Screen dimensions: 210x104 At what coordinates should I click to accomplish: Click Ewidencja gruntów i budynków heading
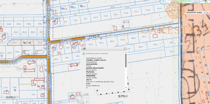97,54
